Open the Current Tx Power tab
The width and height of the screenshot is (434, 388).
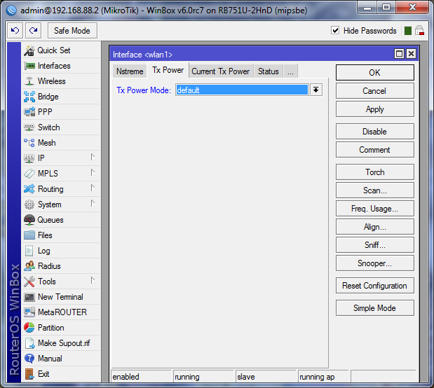221,71
